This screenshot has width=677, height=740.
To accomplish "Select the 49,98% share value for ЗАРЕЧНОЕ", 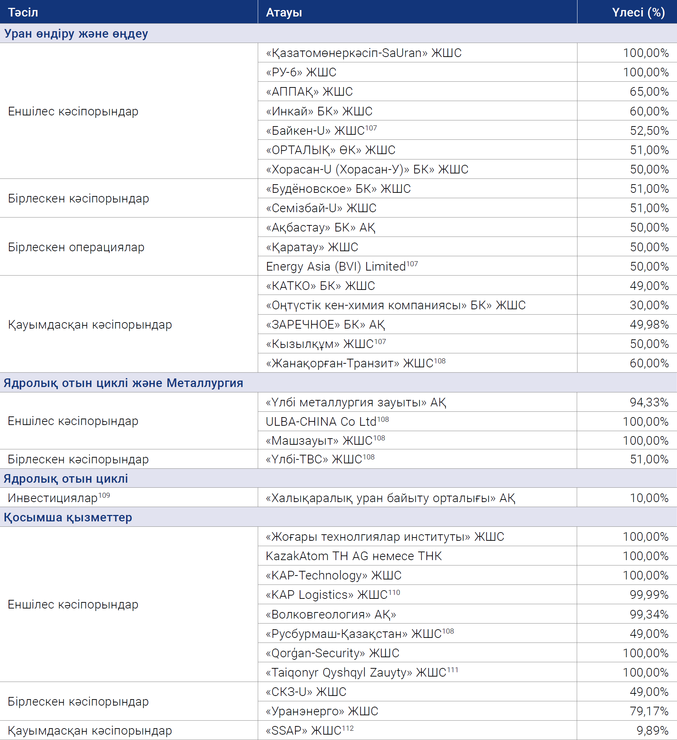I will pyautogui.click(x=649, y=324).
